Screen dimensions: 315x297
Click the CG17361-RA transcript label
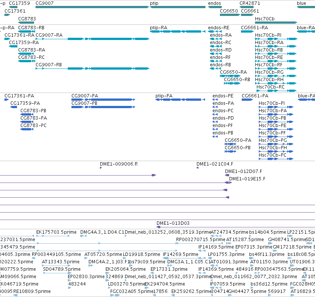(19, 35)
